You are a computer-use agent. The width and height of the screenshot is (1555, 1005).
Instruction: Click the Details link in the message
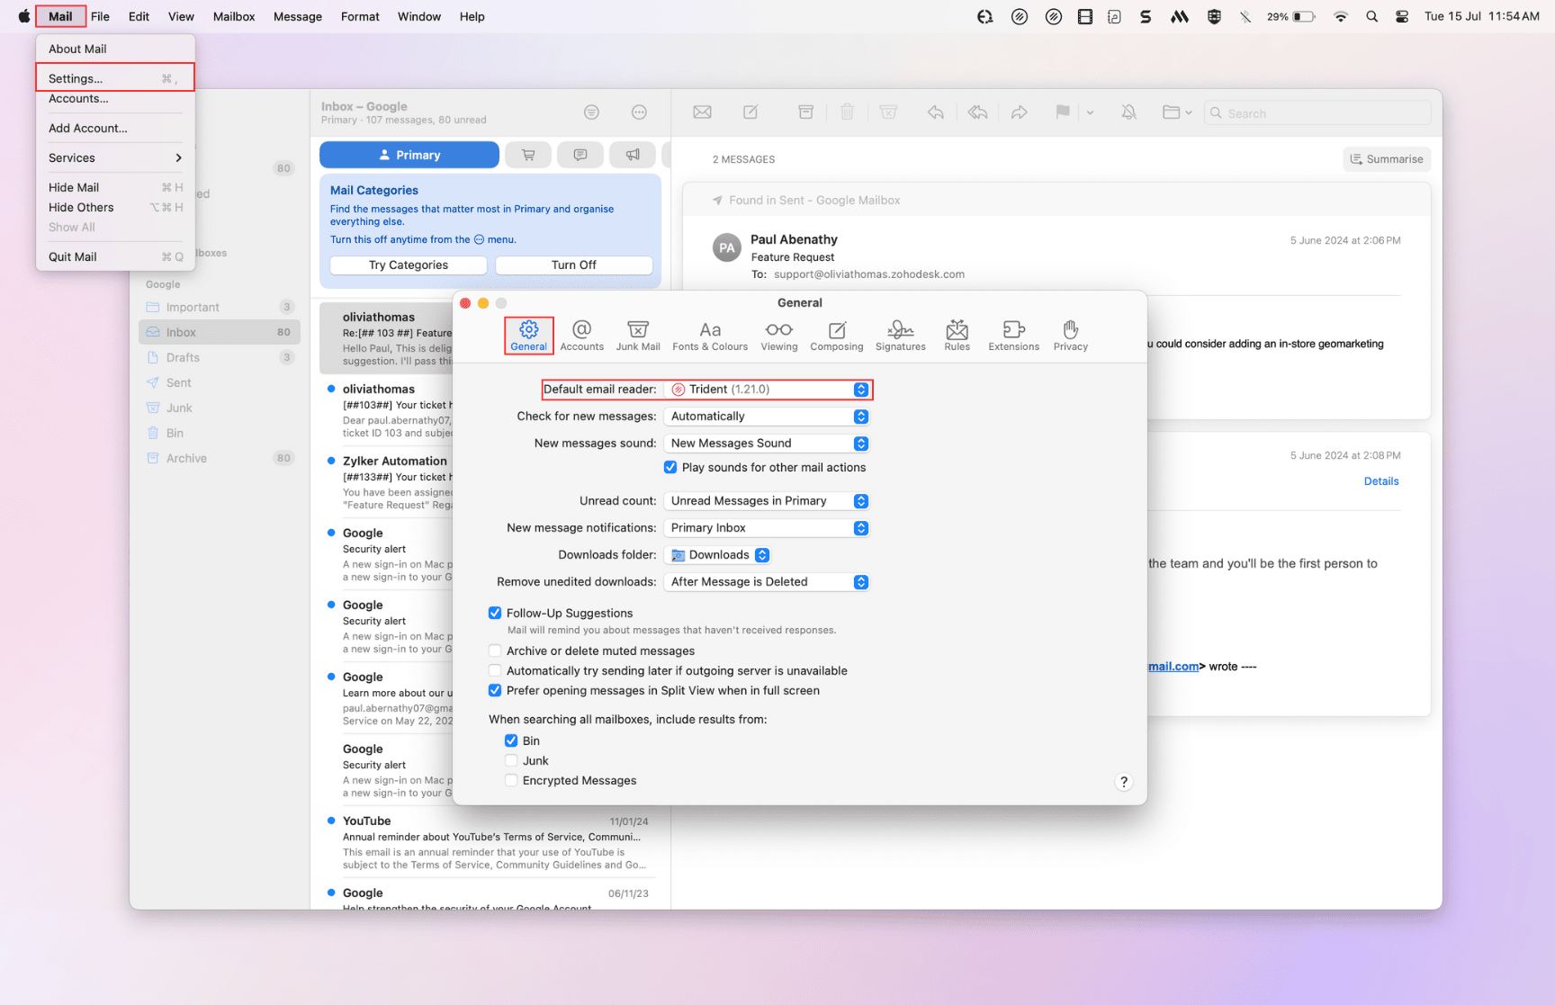[1381, 481]
